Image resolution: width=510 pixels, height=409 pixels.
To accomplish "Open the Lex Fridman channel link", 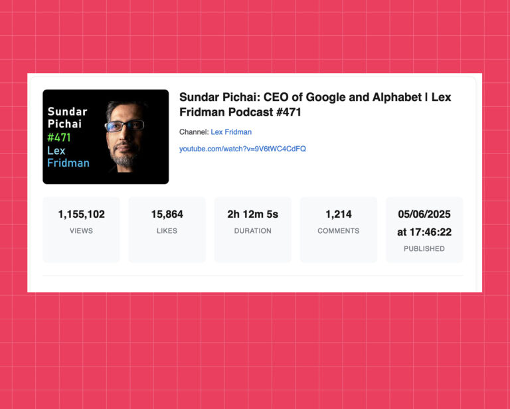I will click(x=231, y=132).
